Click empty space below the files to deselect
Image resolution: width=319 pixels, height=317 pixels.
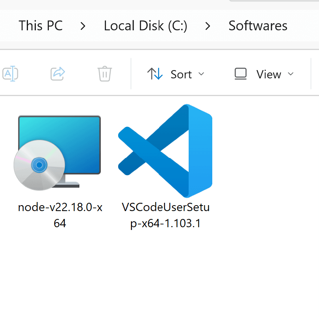tap(159, 275)
